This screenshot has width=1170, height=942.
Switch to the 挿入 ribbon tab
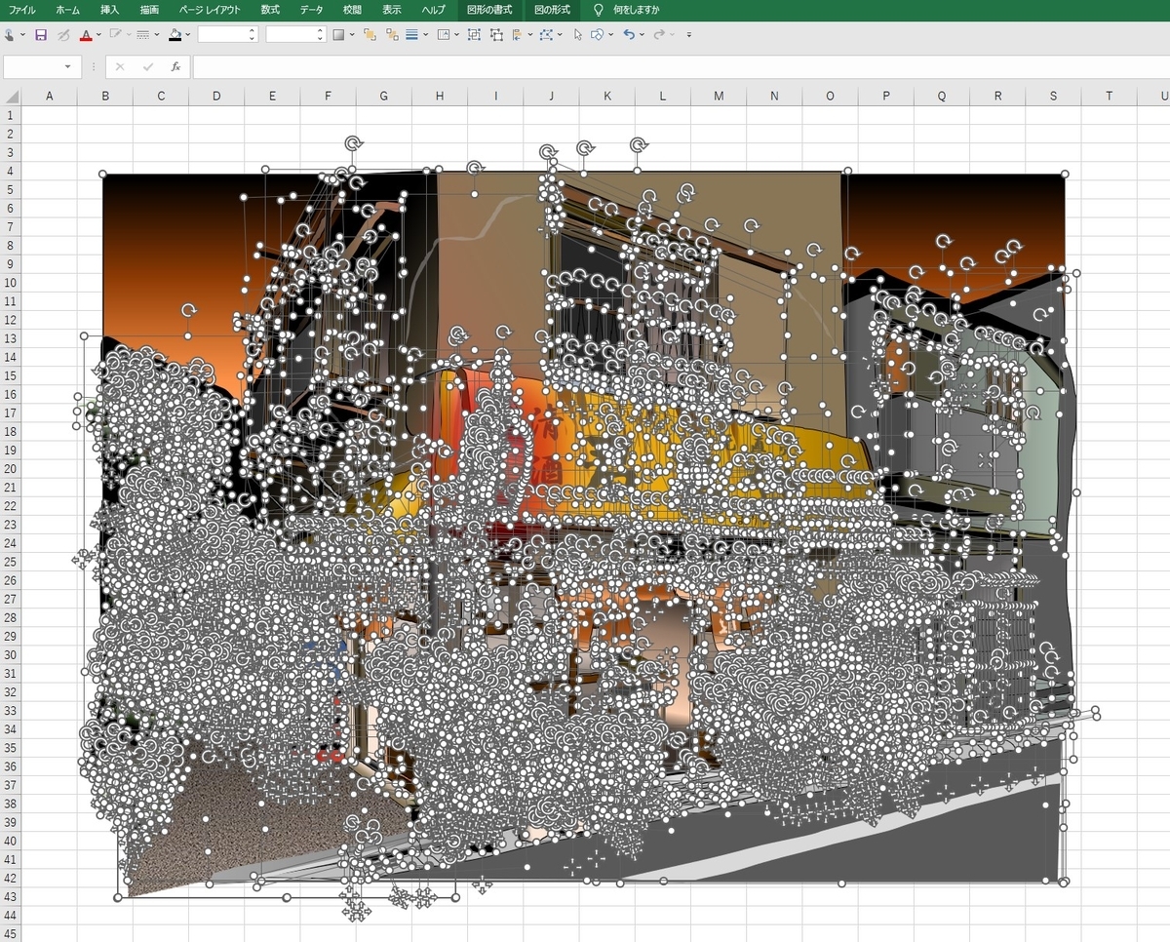point(110,10)
